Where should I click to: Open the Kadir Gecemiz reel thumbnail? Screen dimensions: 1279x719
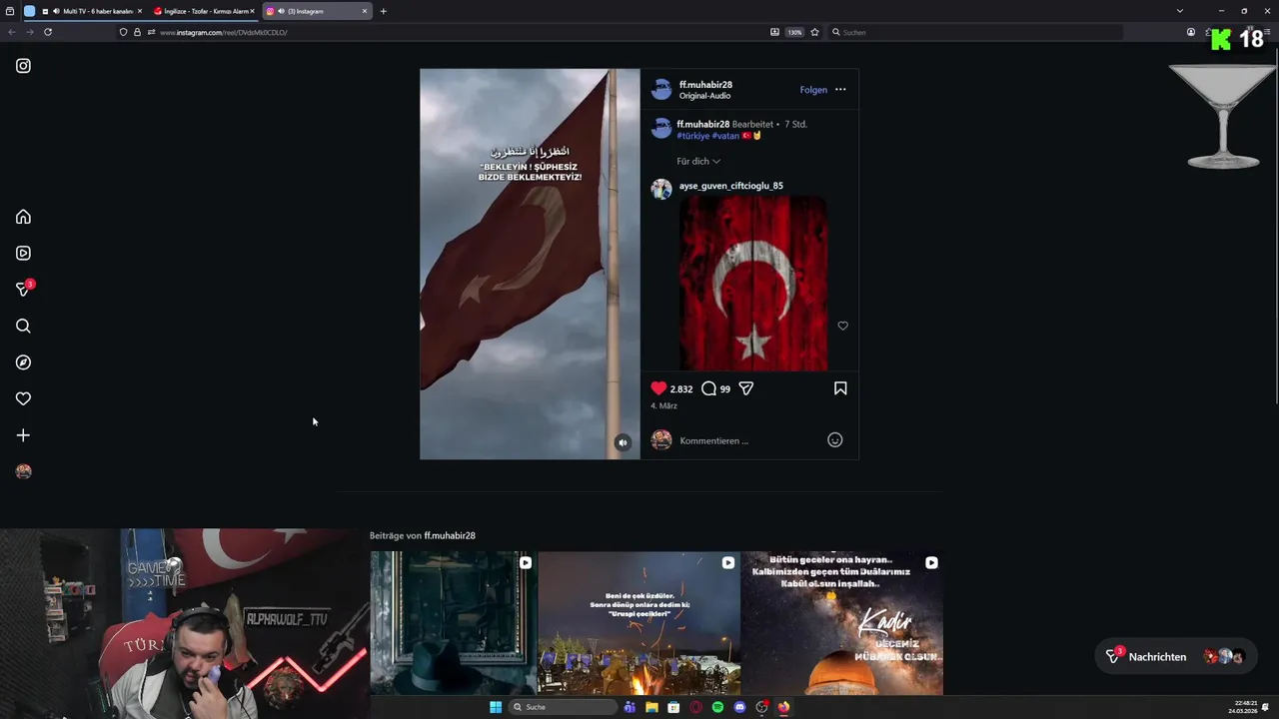(x=842, y=623)
